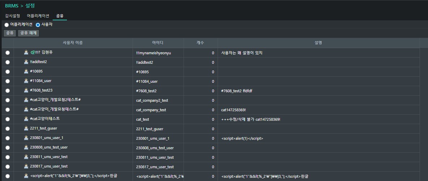Click the 공유 button
This screenshot has height=181, width=428.
[10, 33]
